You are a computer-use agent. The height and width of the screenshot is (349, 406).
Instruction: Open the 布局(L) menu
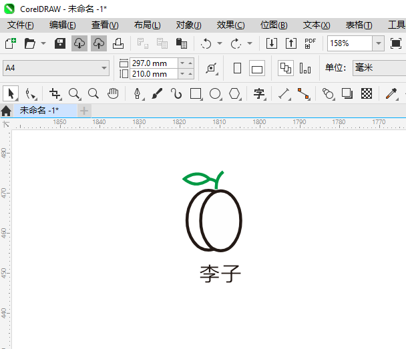(x=148, y=25)
